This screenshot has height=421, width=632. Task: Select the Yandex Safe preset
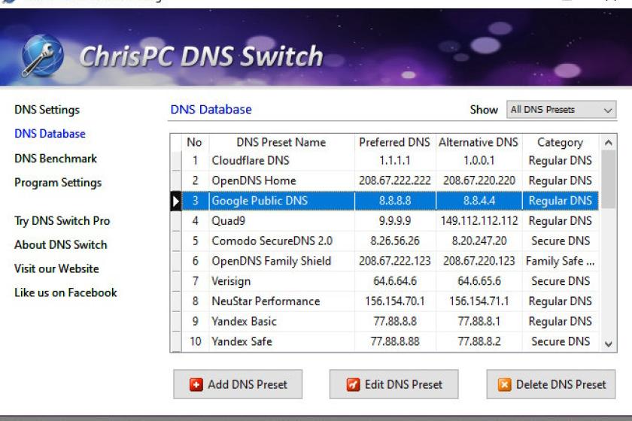[x=390, y=341]
